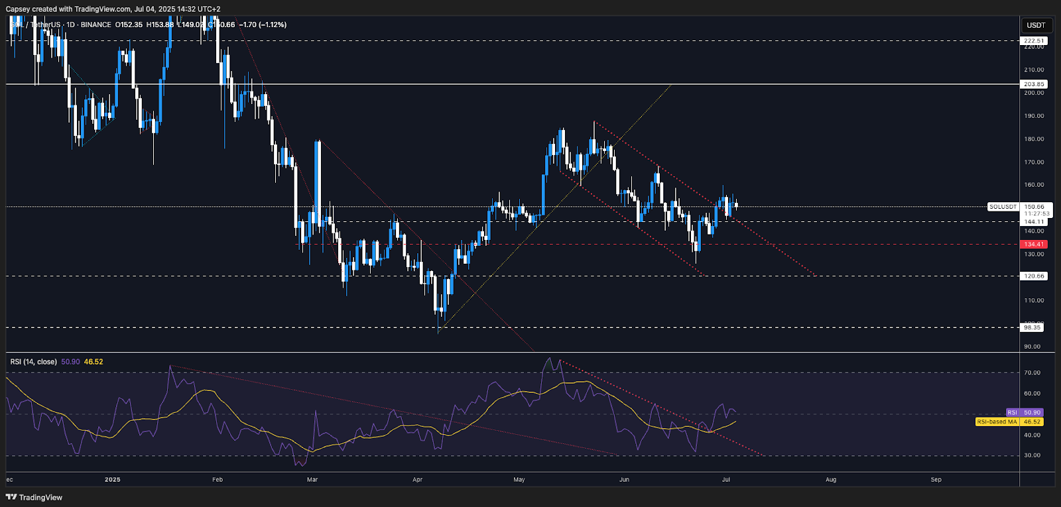Click the SOLUSDT last price label

(x=1003, y=207)
